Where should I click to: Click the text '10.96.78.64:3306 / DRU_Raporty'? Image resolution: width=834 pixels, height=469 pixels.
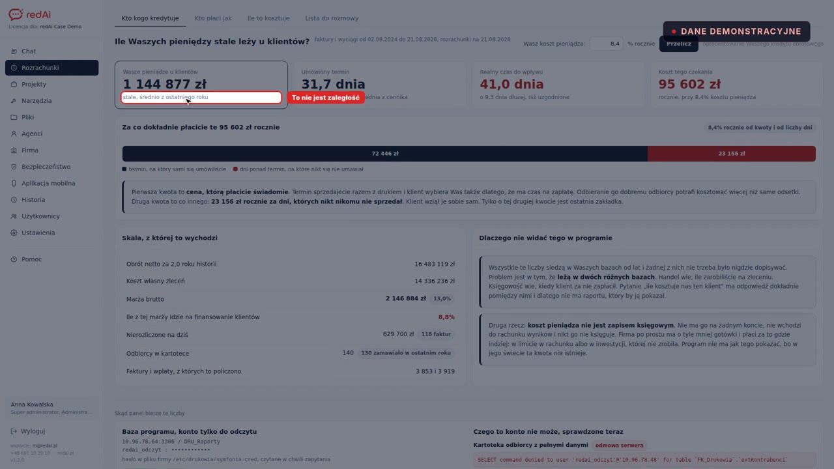point(171,442)
